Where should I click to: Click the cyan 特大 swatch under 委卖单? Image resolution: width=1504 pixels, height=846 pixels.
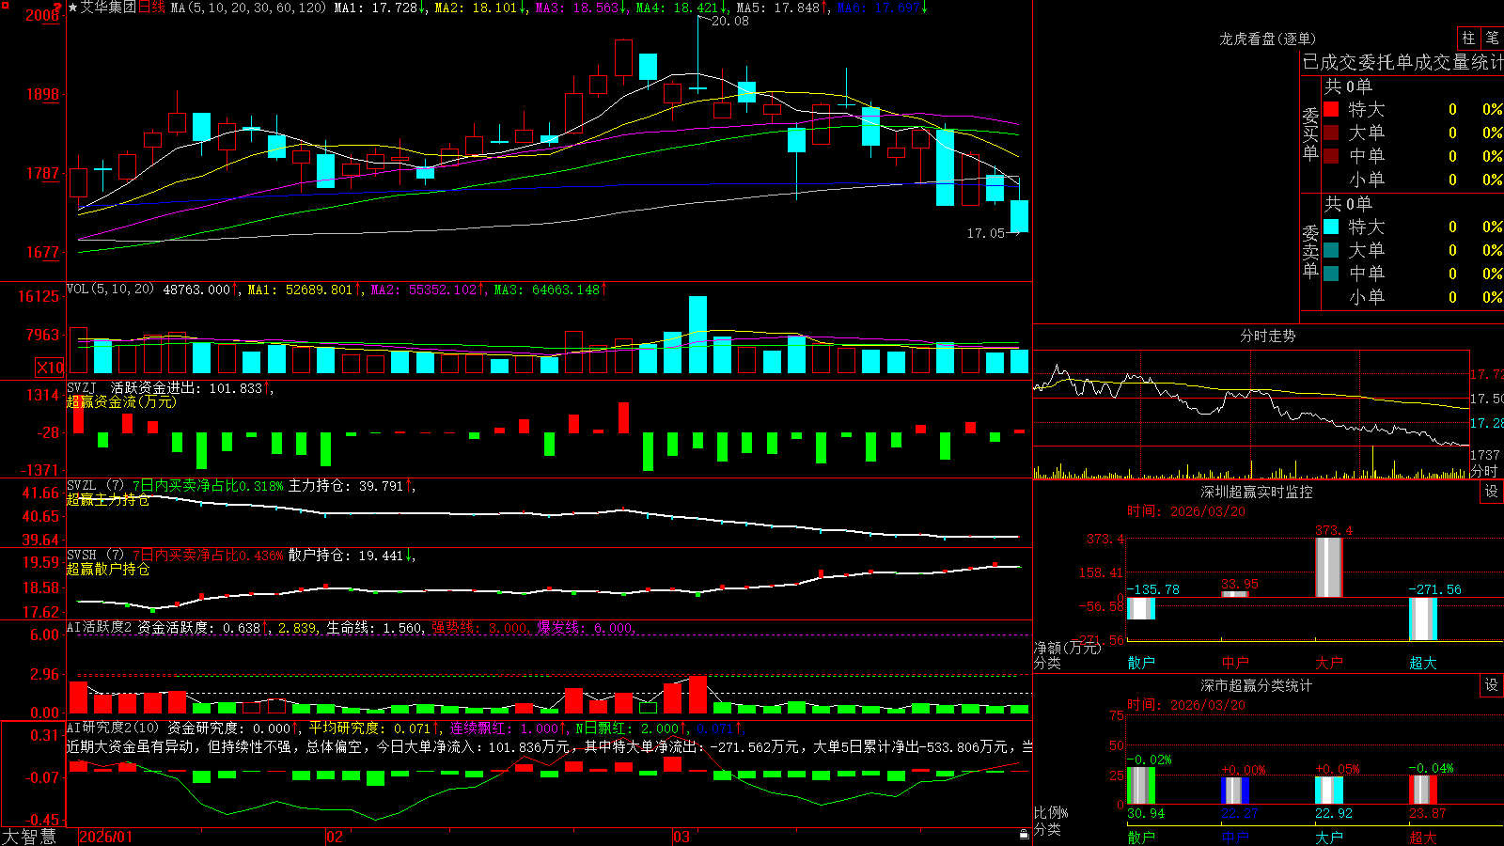(1331, 227)
